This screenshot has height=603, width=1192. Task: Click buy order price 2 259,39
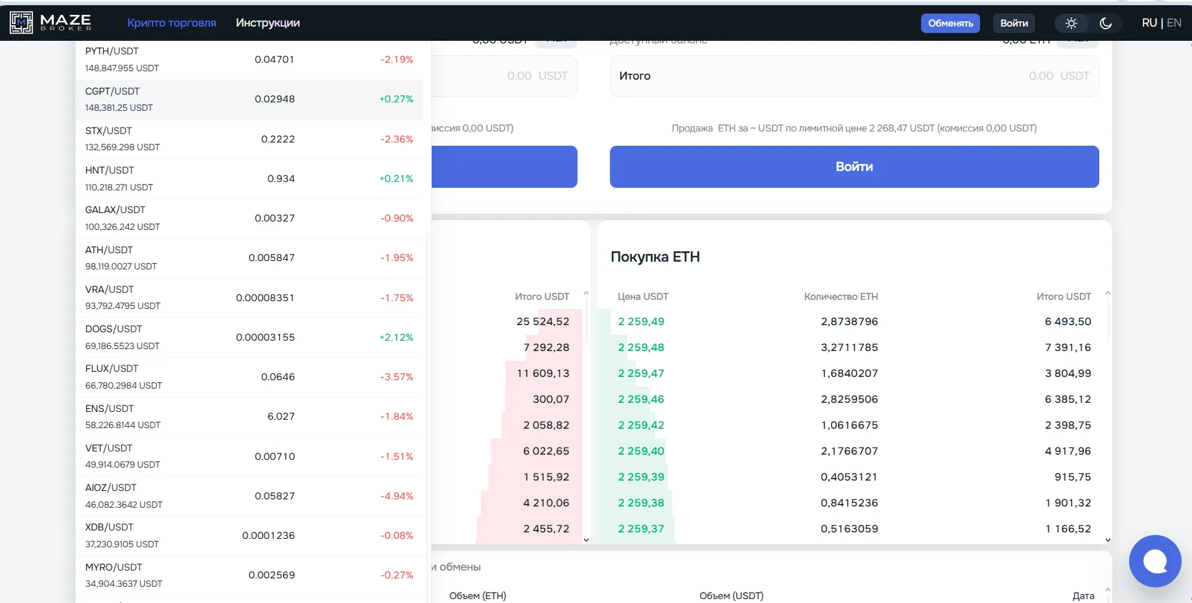641,477
